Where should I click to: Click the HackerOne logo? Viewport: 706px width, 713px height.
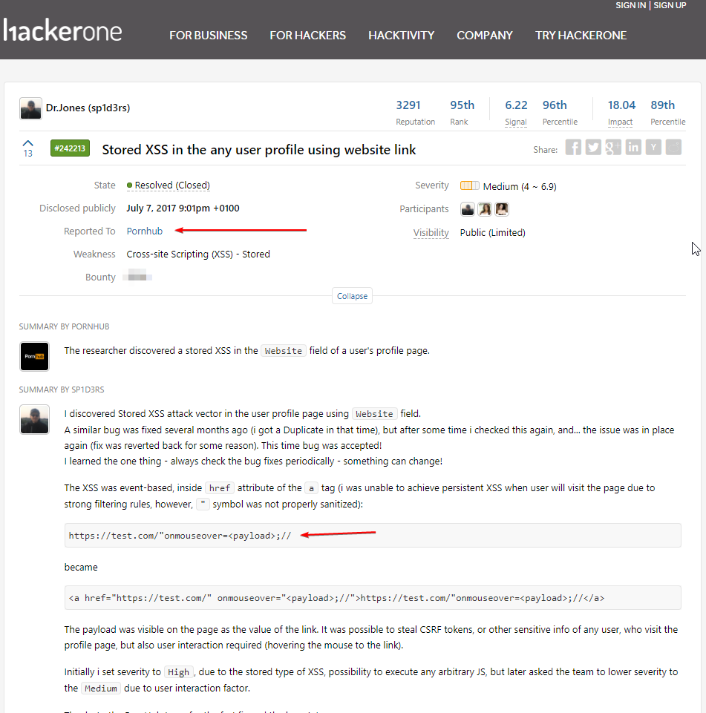[x=62, y=30]
